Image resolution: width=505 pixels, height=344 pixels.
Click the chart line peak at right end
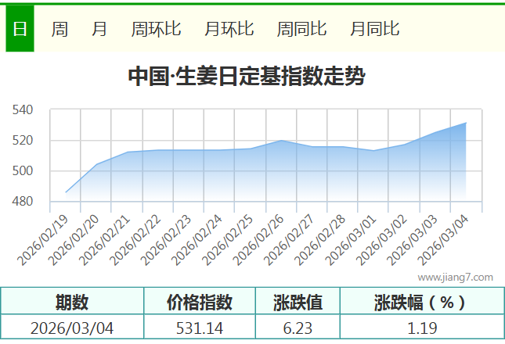coord(466,123)
